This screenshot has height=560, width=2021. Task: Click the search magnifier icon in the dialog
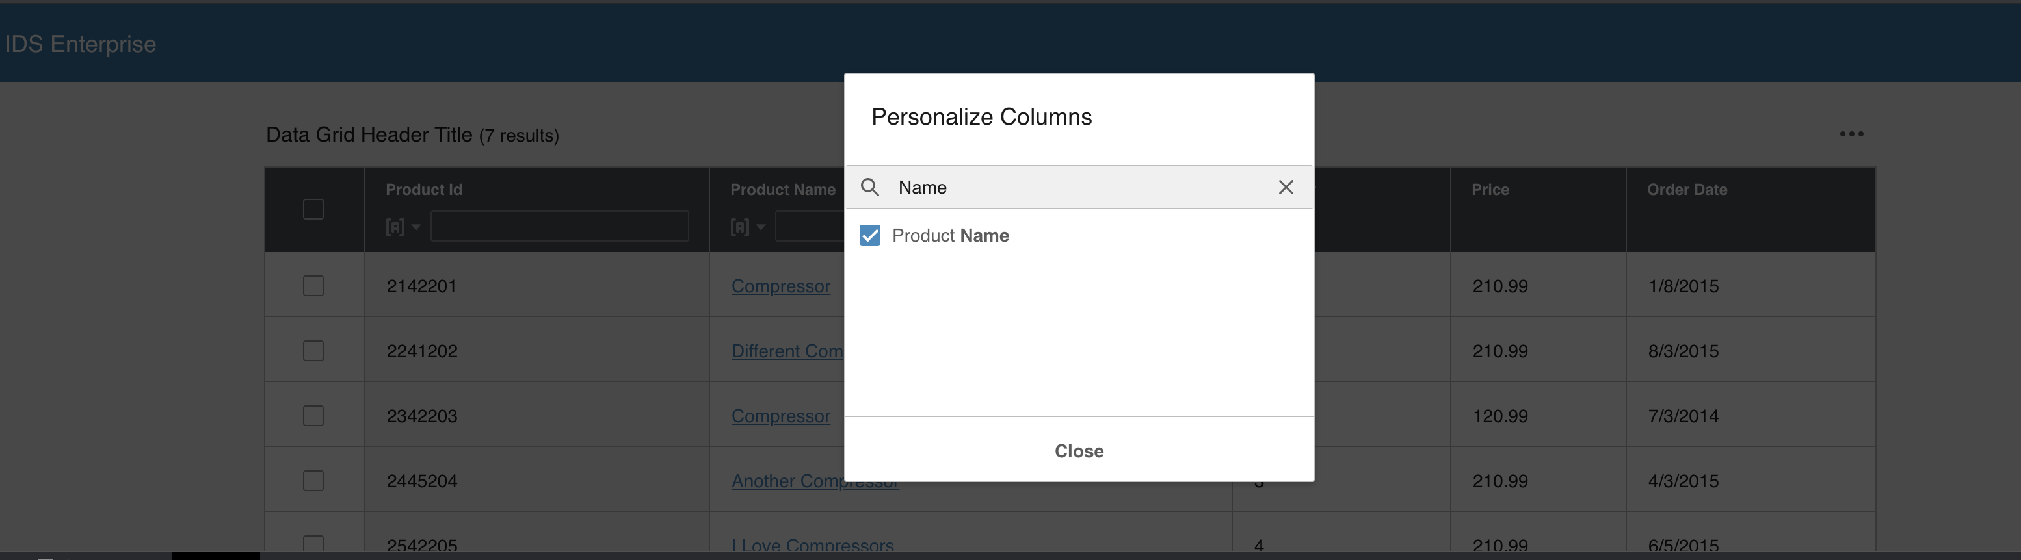869,188
